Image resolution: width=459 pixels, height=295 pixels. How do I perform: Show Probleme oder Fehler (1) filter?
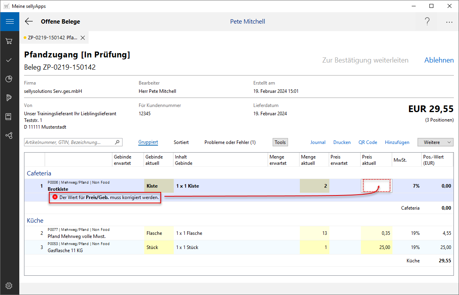230,142
